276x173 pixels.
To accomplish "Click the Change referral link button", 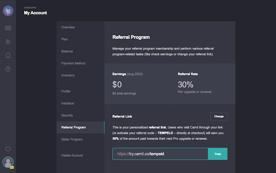I will click(219, 116).
